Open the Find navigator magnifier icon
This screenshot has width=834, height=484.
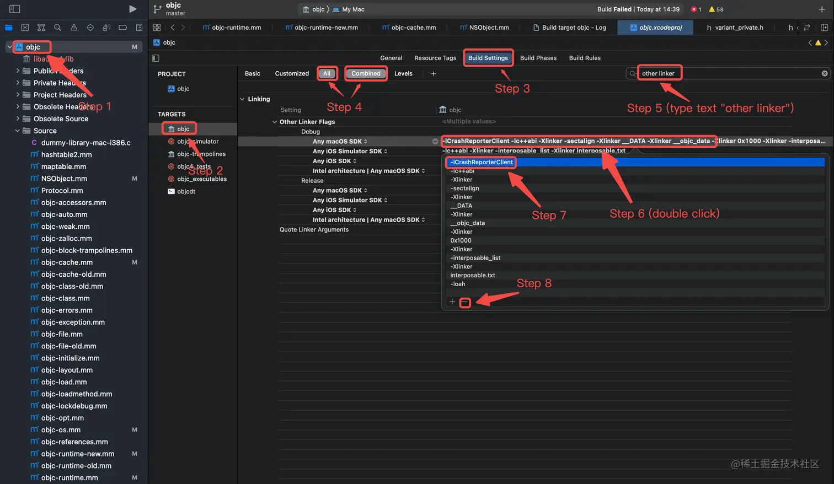pos(57,28)
